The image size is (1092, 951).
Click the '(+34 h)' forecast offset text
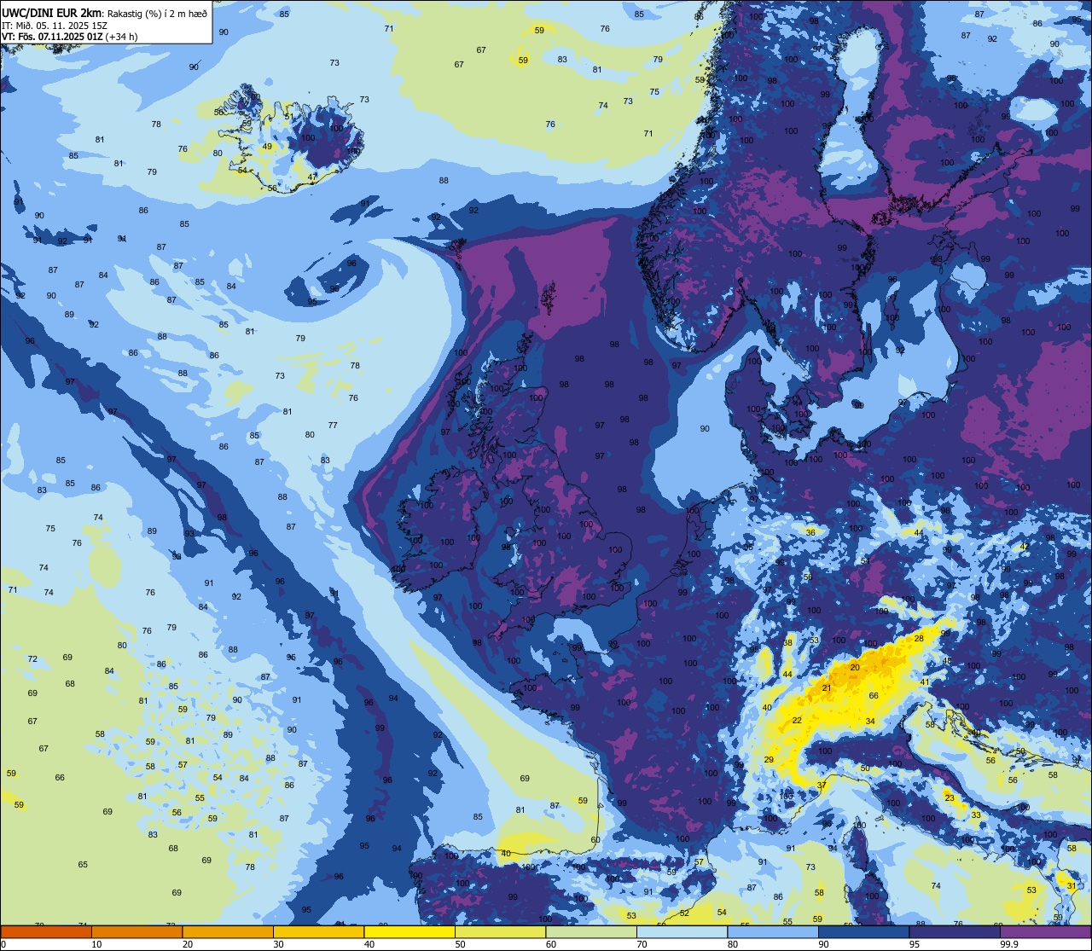point(122,36)
